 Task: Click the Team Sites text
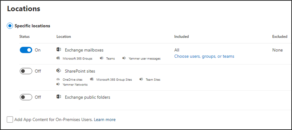click(153, 79)
